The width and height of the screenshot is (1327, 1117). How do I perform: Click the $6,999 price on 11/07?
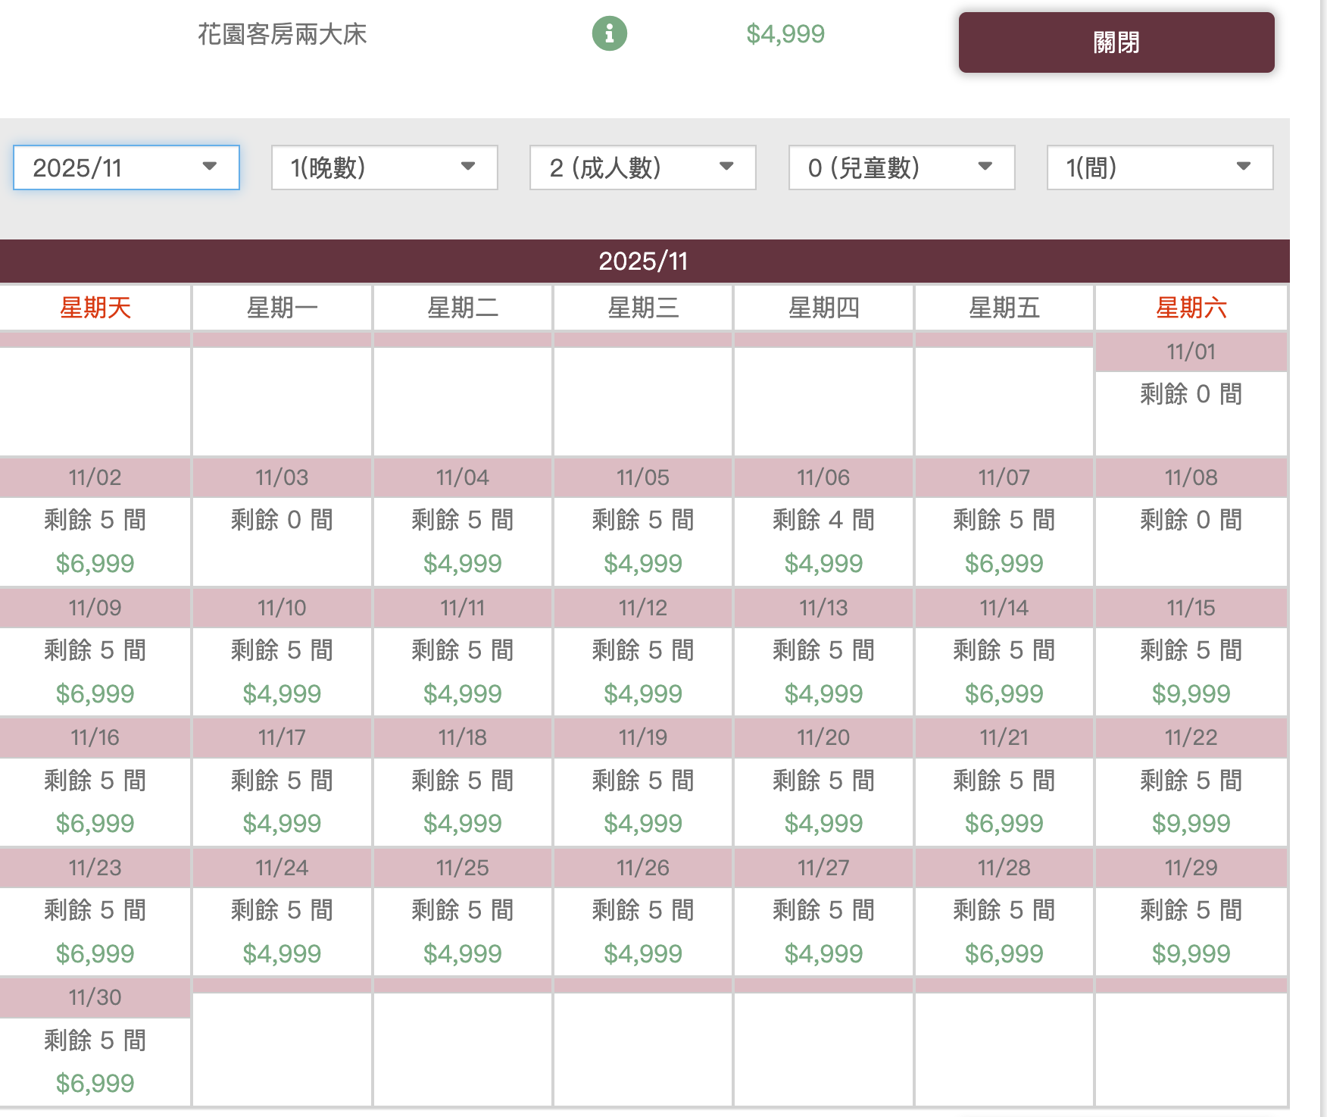[1004, 563]
